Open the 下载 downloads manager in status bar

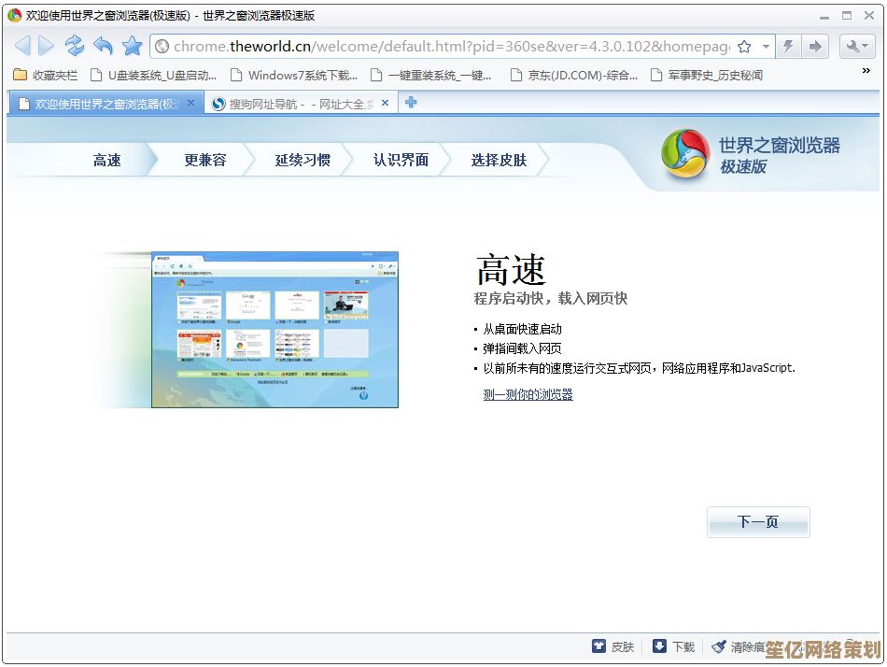(x=673, y=646)
